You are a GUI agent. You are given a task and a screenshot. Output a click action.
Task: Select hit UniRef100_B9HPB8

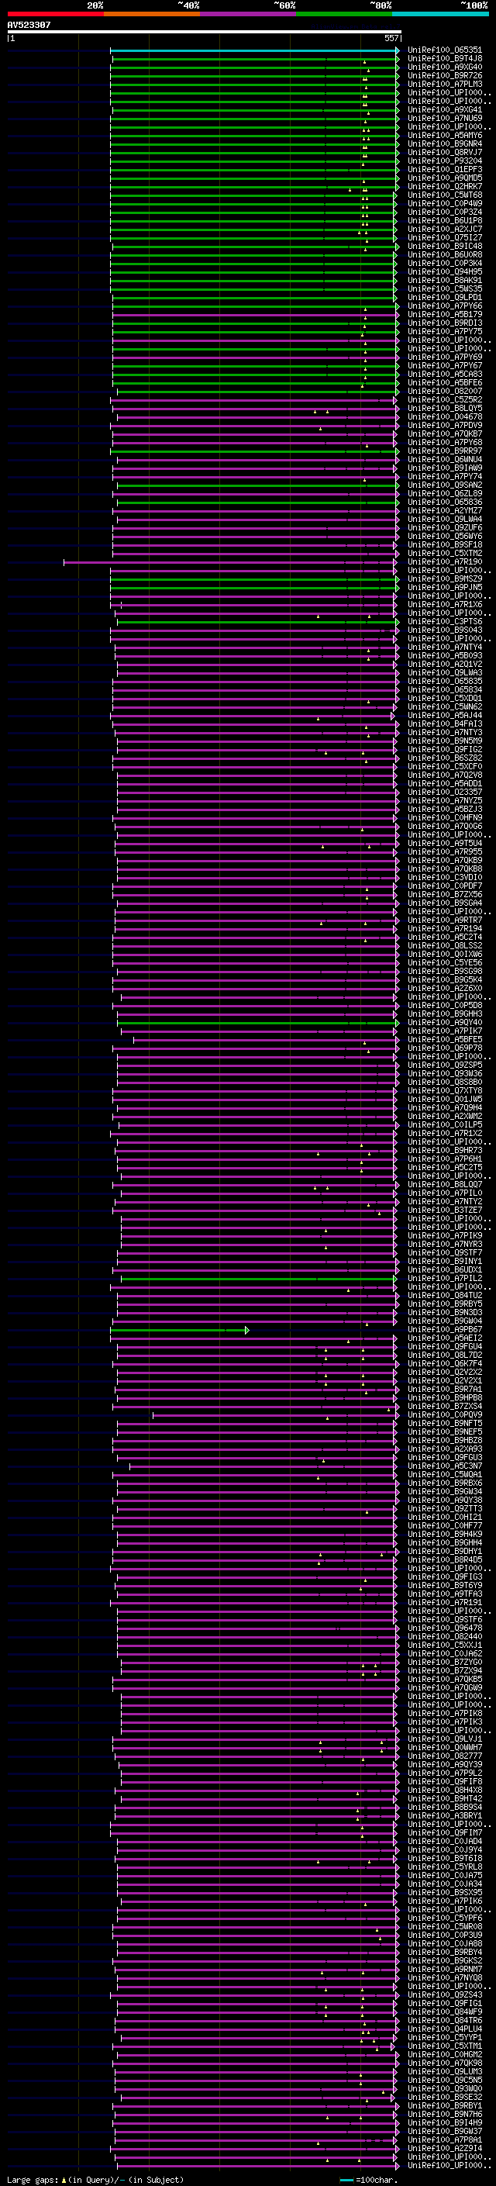pyautogui.click(x=445, y=1397)
